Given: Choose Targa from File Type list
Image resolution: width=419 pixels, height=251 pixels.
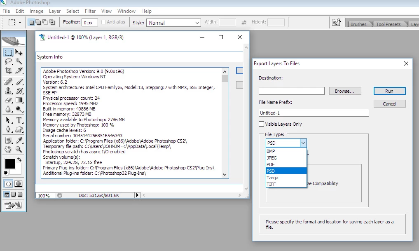Looking at the screenshot, I should pyautogui.click(x=286, y=178).
